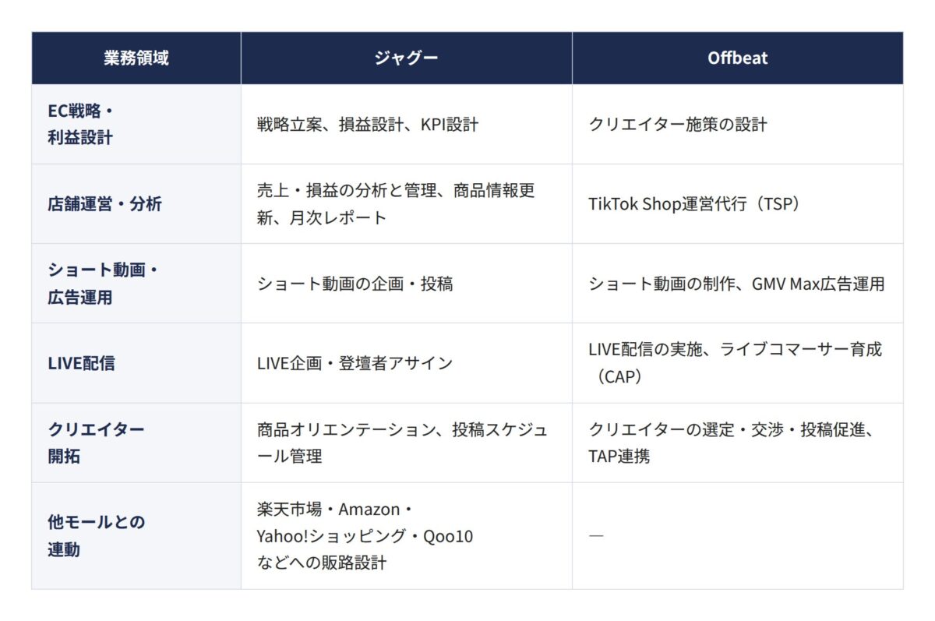
Task: Select the ジャグー column header
Action: pyautogui.click(x=407, y=58)
